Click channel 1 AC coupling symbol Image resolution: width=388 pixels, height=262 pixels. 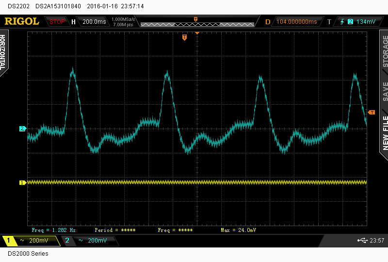pyautogui.click(x=22, y=241)
